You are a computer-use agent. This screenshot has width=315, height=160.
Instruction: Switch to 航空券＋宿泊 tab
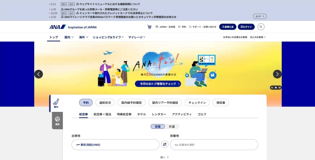point(102,114)
